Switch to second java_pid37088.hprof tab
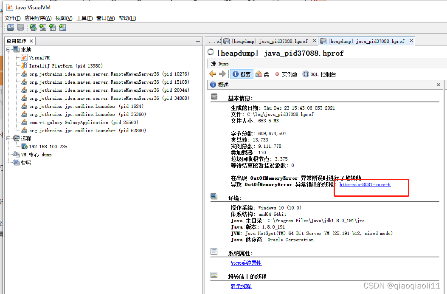Screen dimensions: 447x294 pyautogui.click(x=367, y=41)
